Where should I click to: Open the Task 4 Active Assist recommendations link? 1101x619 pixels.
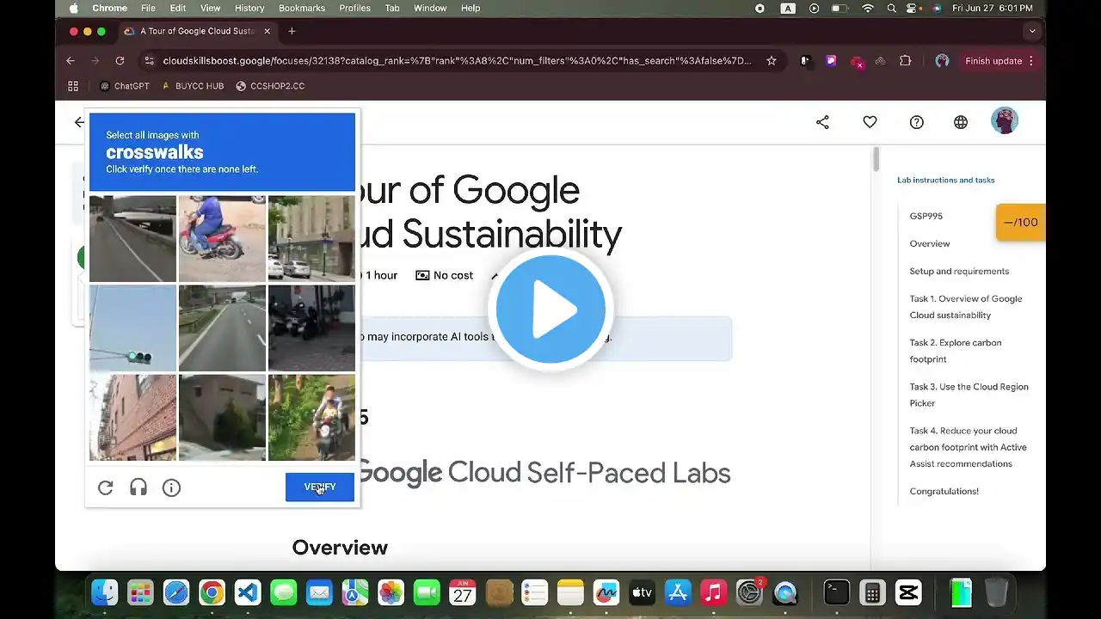[x=969, y=447]
